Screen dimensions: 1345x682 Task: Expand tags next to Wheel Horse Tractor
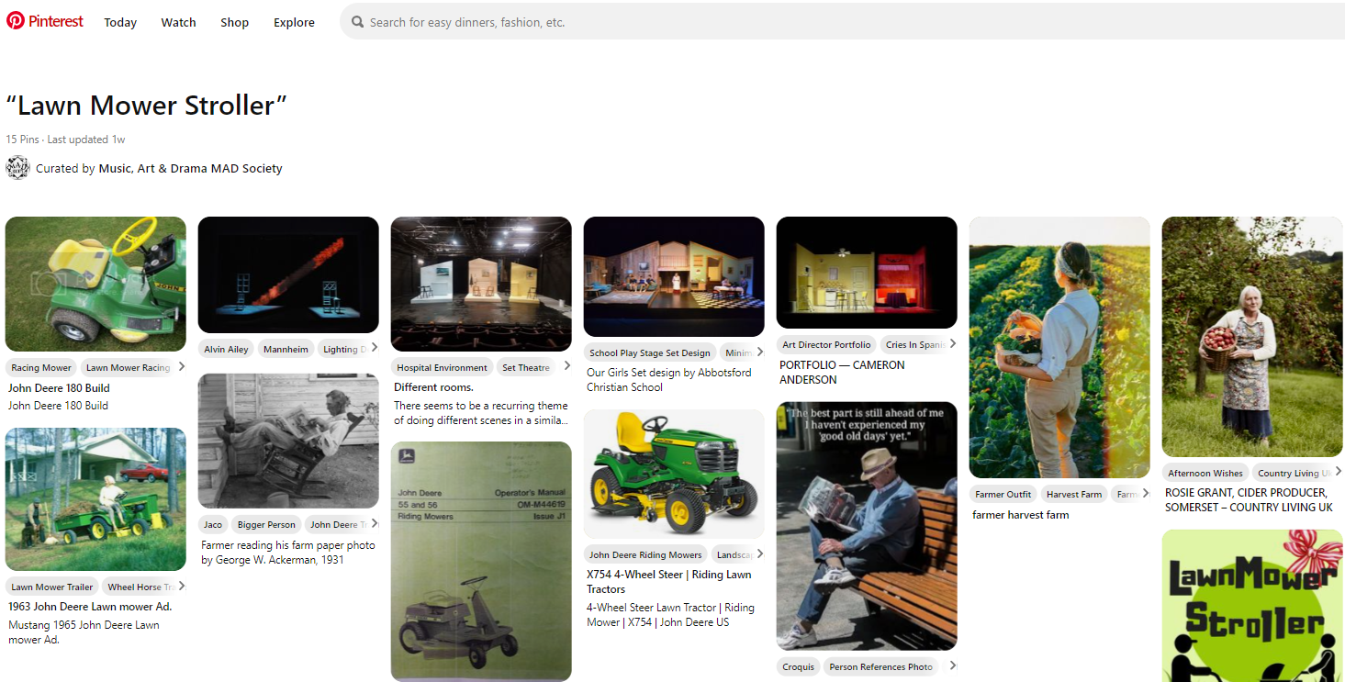[x=181, y=586]
